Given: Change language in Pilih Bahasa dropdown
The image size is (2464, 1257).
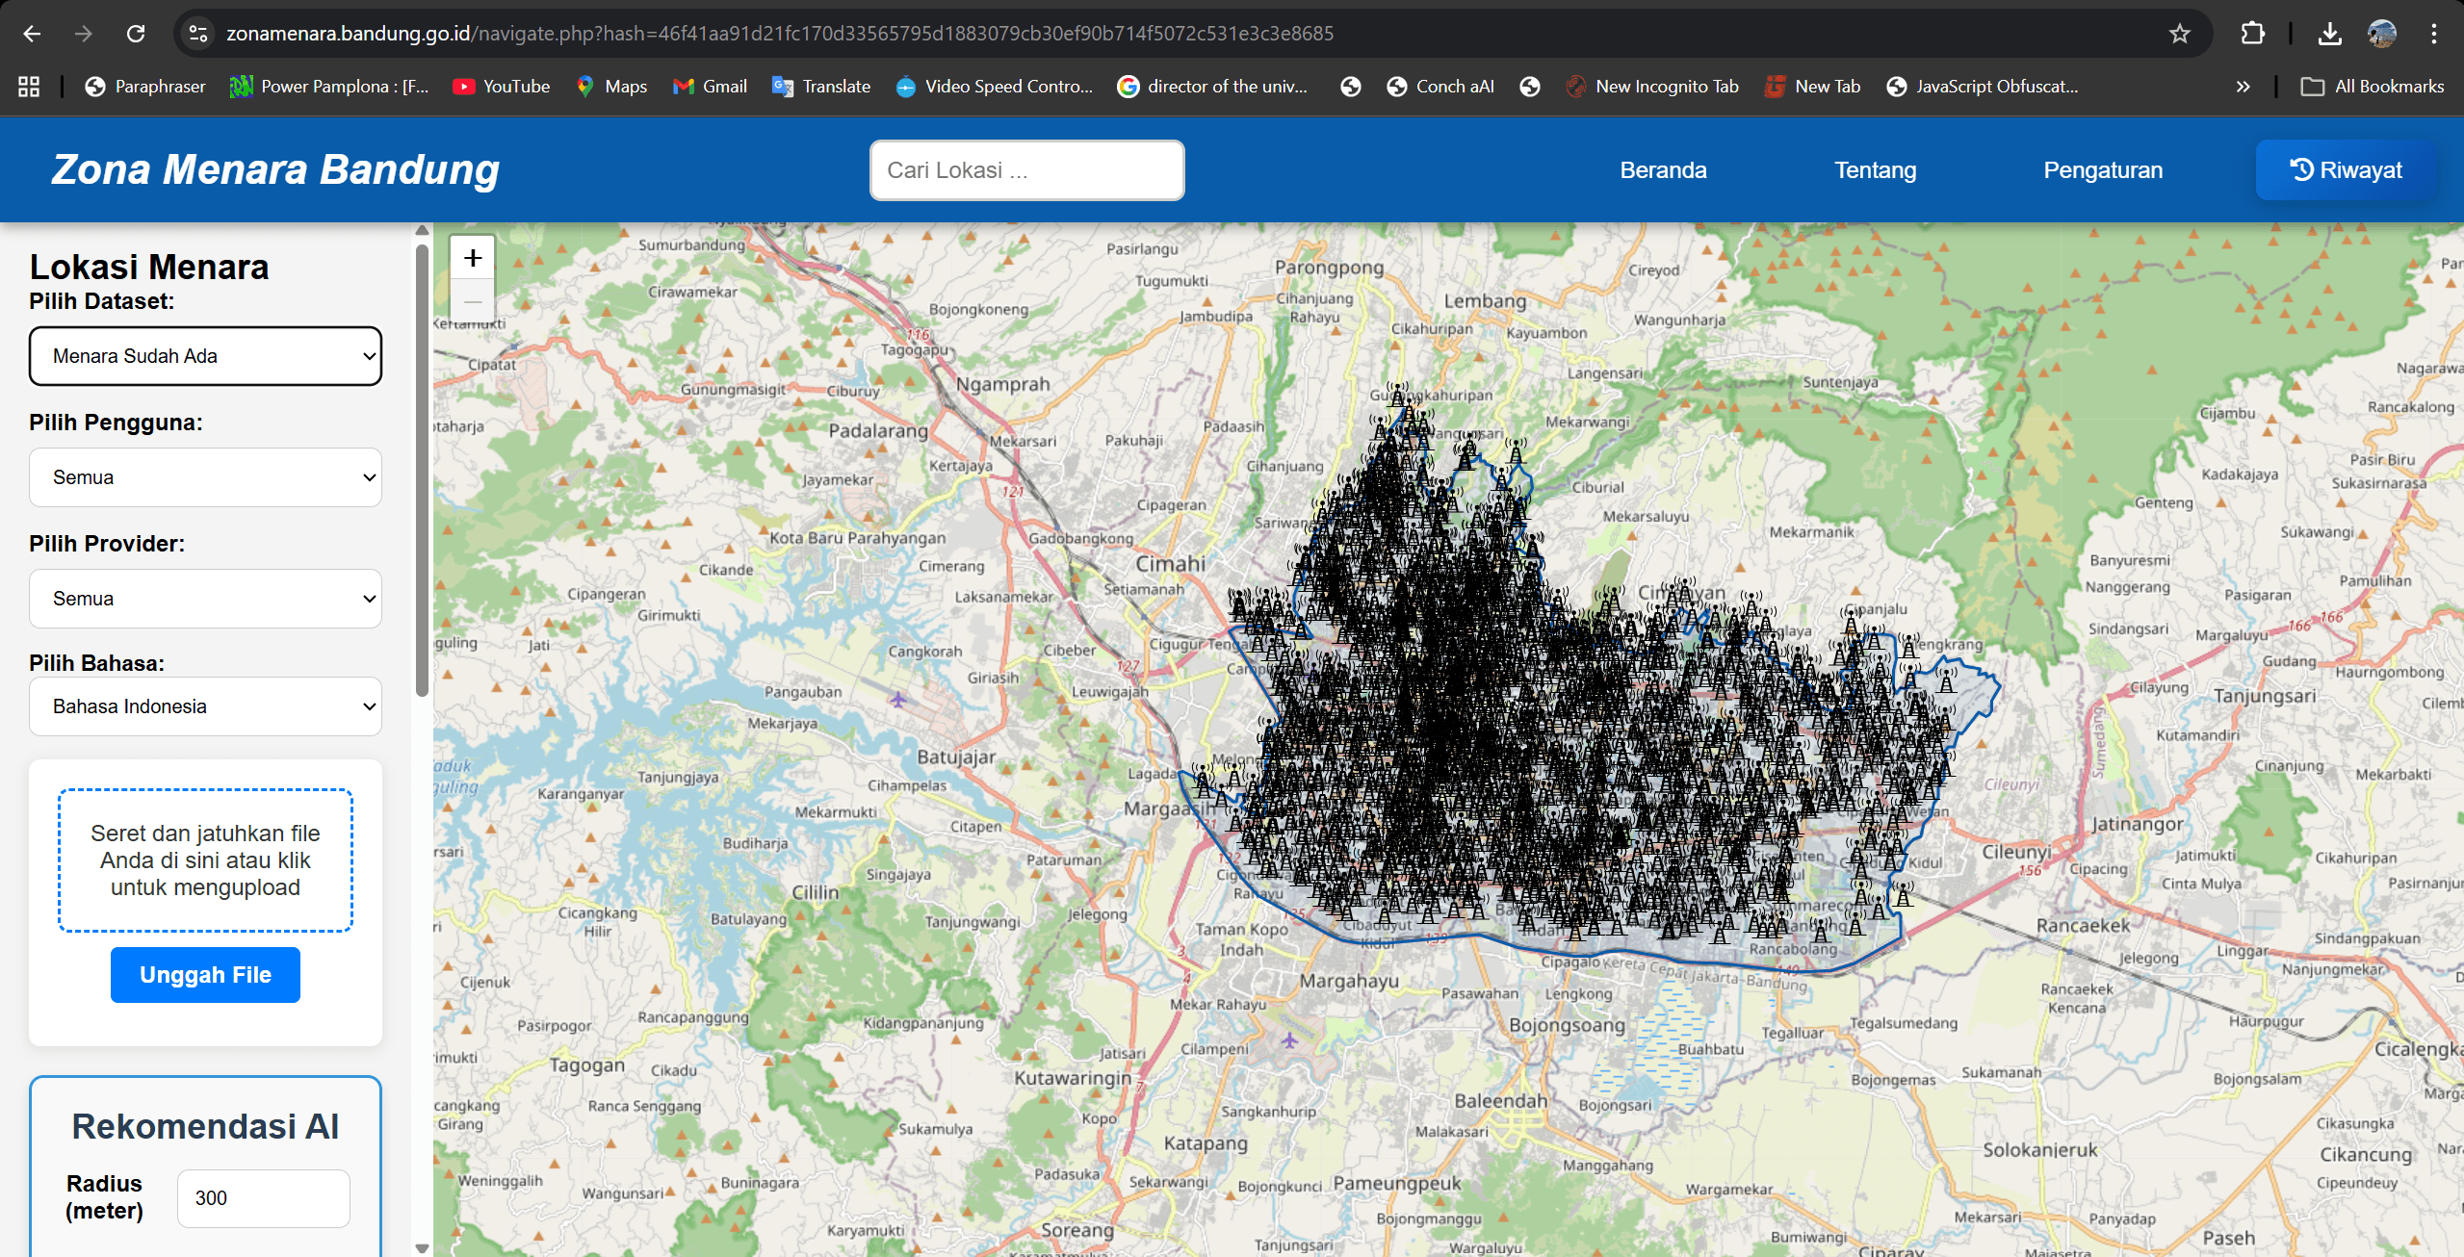Looking at the screenshot, I should (x=205, y=705).
